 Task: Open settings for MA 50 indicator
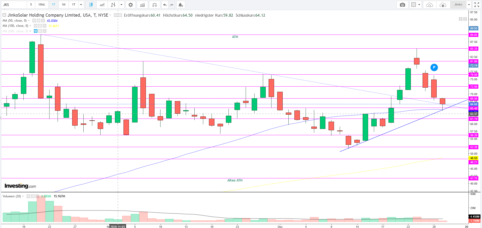tap(39, 21)
